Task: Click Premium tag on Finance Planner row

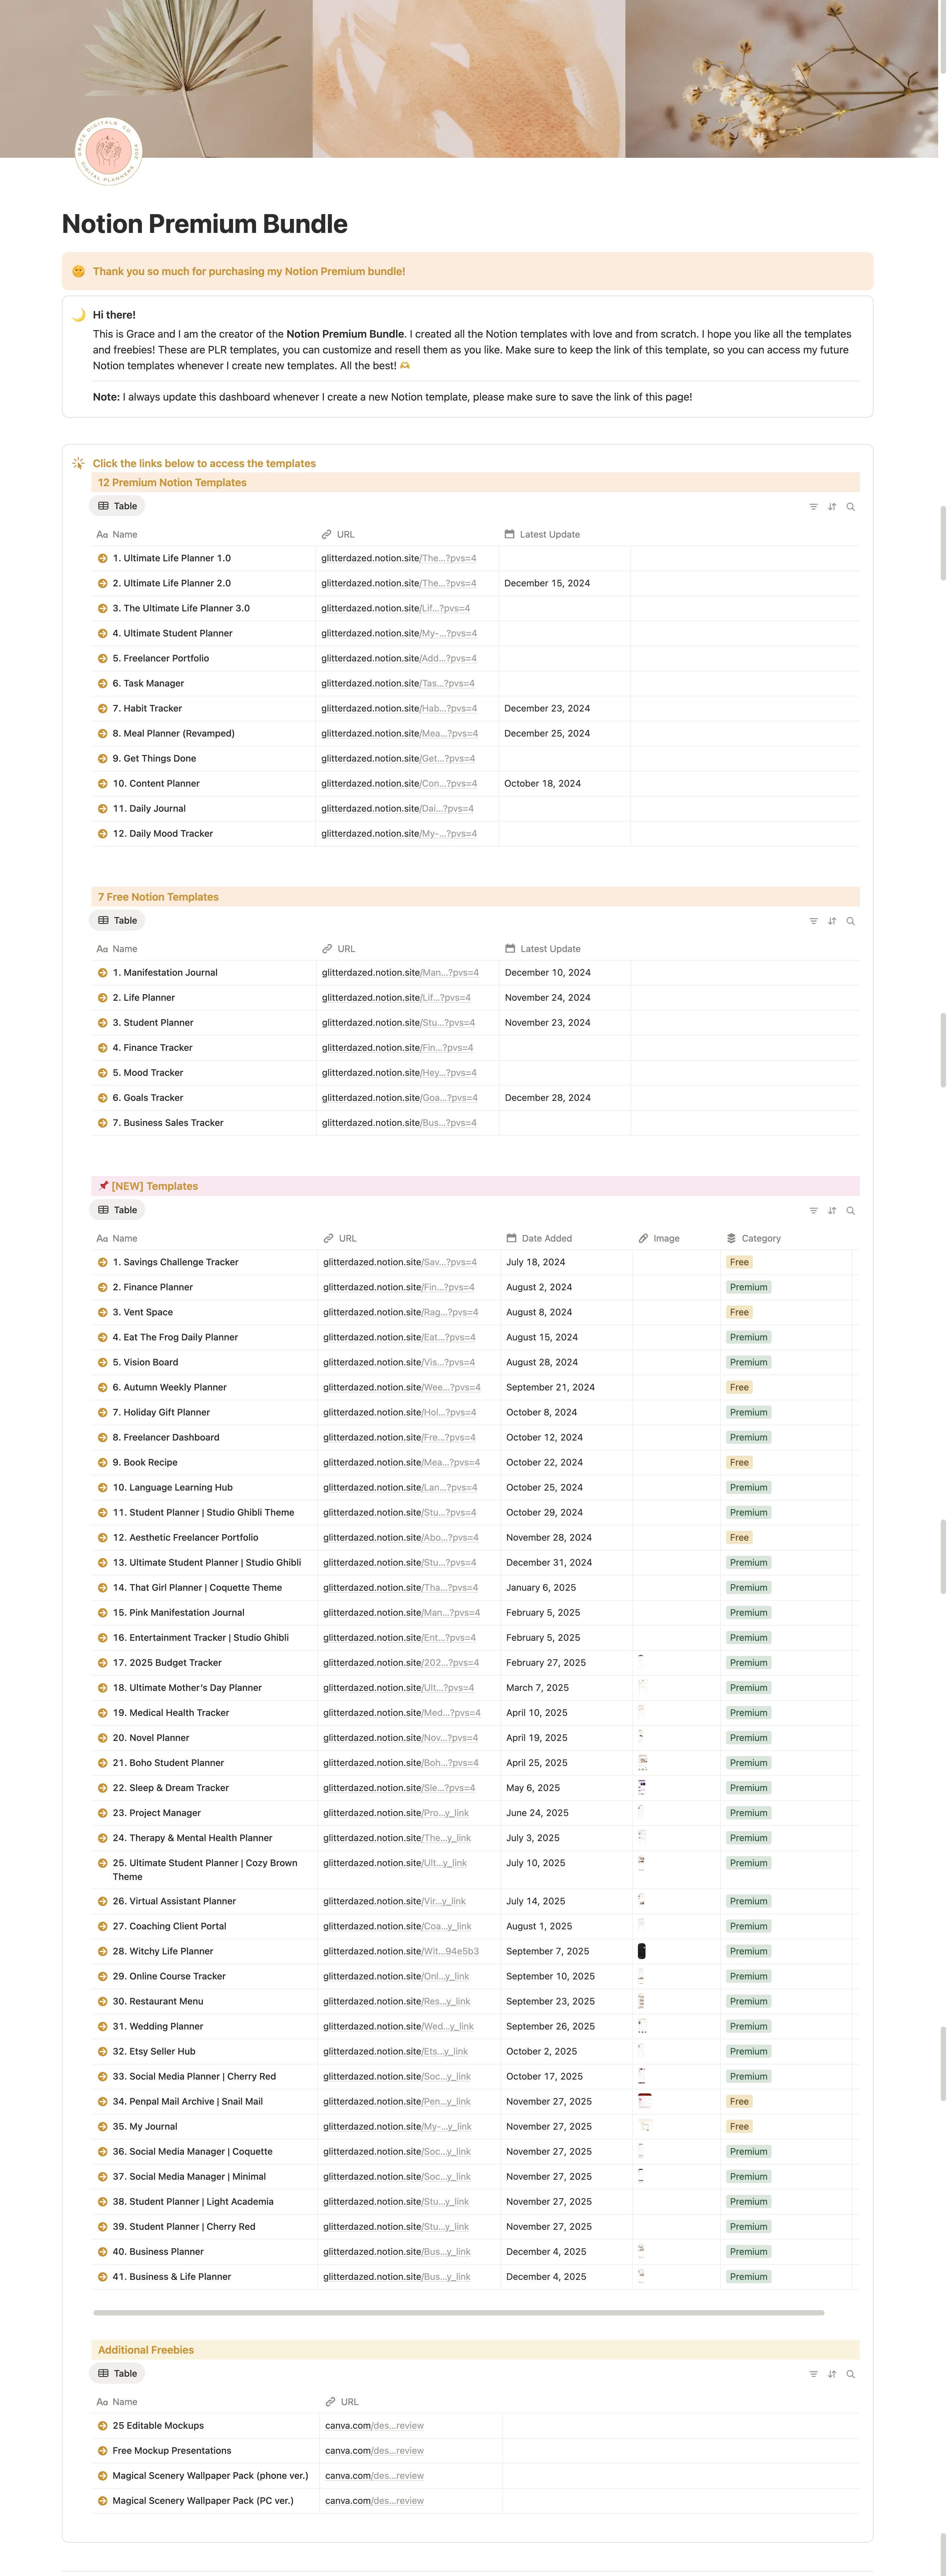Action: click(748, 1287)
